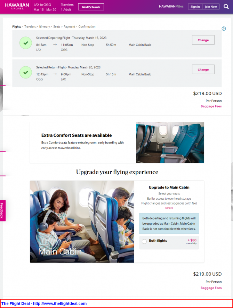Screen dimensions: 233x308
Task: Click the Extra Comfort seats photo
Action: pos(170,143)
